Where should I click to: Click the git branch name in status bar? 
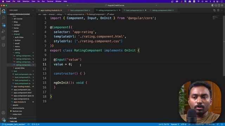click(14, 125)
